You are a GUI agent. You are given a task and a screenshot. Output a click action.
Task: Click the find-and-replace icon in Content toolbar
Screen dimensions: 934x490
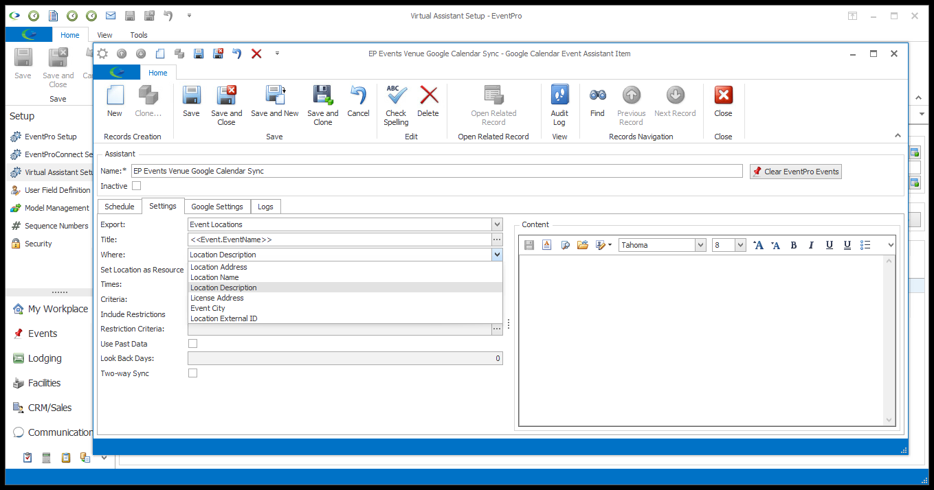click(x=565, y=245)
